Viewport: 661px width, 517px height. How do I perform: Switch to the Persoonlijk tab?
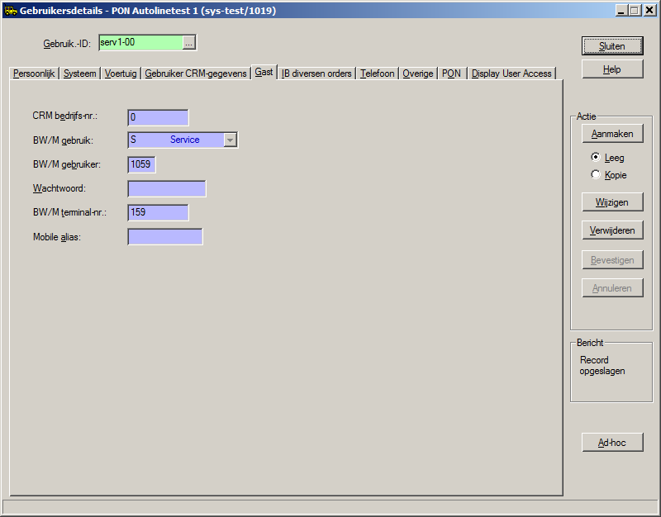click(34, 74)
